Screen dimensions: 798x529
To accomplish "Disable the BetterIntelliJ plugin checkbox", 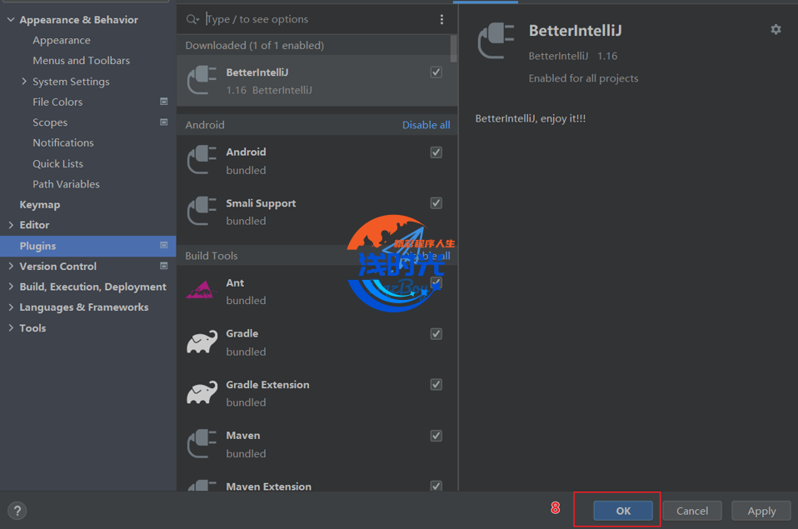I will [436, 72].
